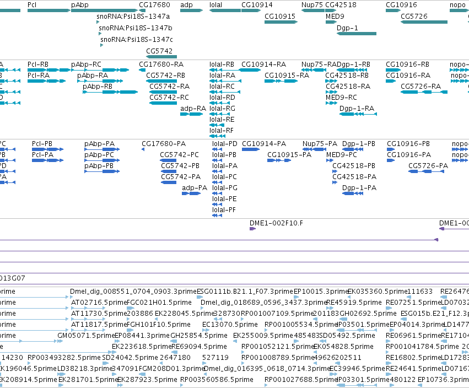This screenshot has width=469, height=388.
Task: Click the CG5742-RC transcript label
Action: pyautogui.click(x=169, y=98)
